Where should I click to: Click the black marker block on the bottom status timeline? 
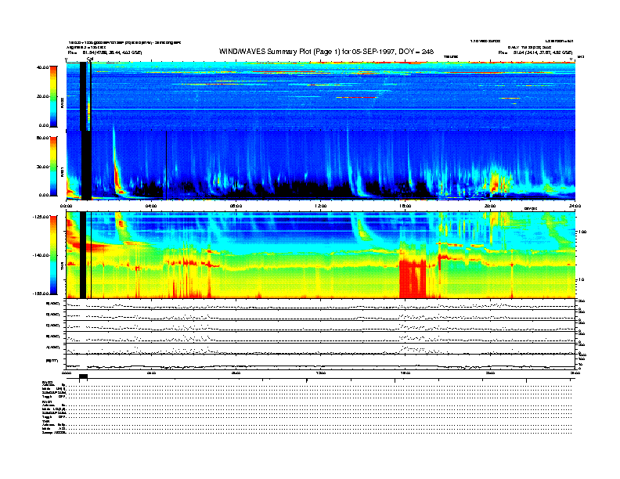click(x=83, y=376)
